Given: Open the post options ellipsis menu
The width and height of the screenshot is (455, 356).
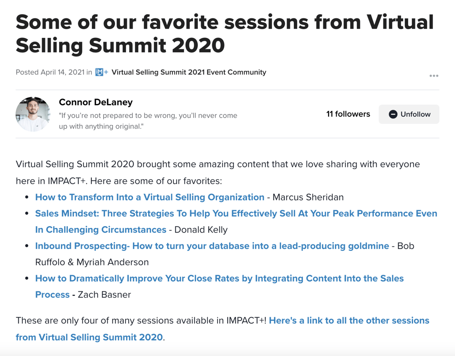Looking at the screenshot, I should click(x=434, y=76).
